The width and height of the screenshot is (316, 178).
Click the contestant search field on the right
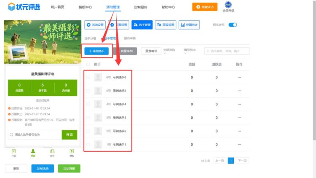tap(228, 51)
